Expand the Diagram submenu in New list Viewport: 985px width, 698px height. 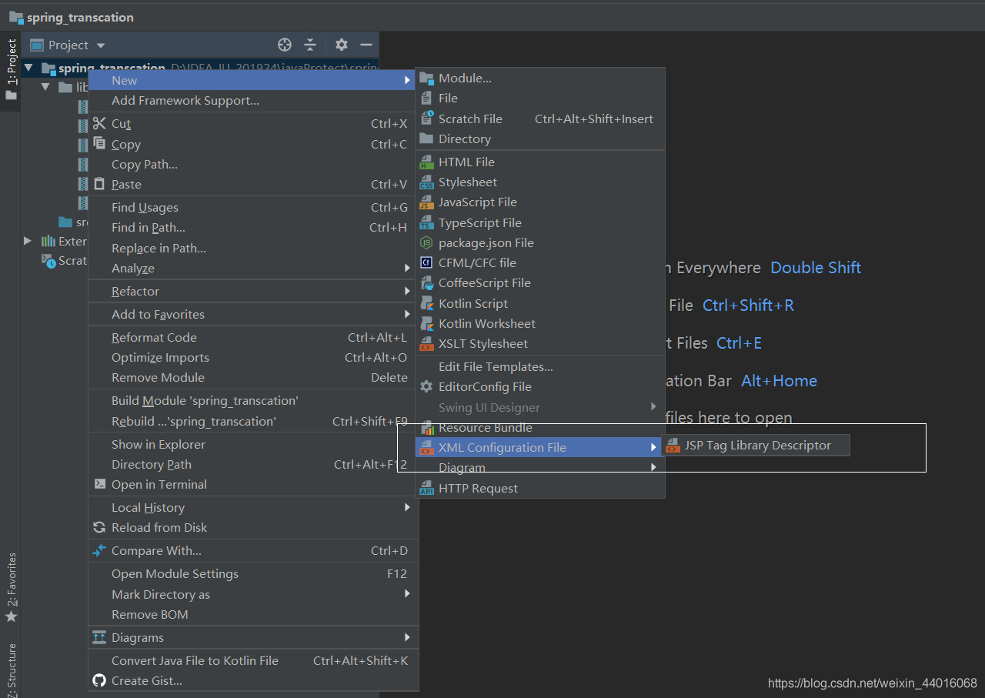tap(653, 467)
